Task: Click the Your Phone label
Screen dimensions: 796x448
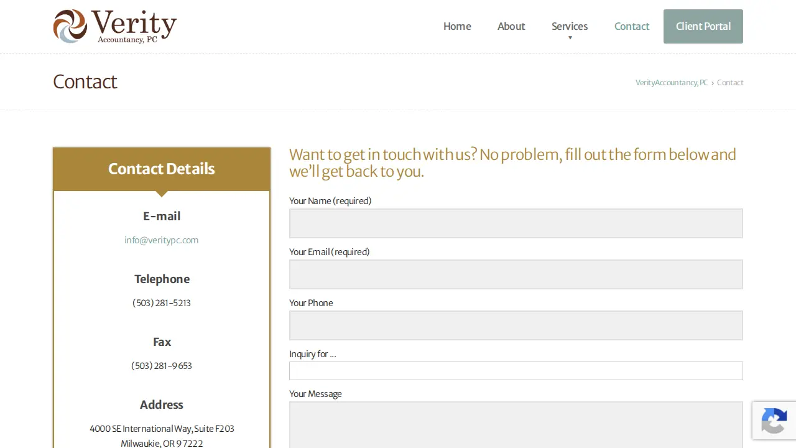Action: point(311,303)
